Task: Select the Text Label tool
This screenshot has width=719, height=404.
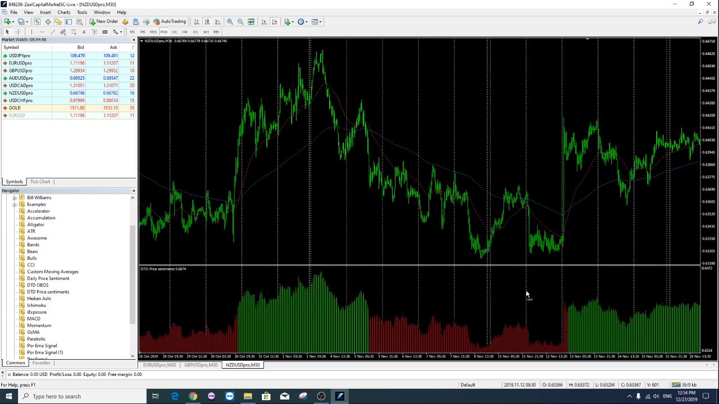Action: tap(94, 32)
